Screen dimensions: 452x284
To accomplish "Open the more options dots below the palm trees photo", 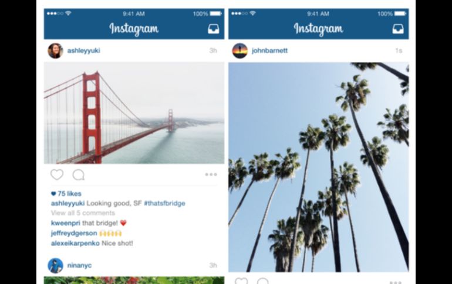I will point(395,283).
